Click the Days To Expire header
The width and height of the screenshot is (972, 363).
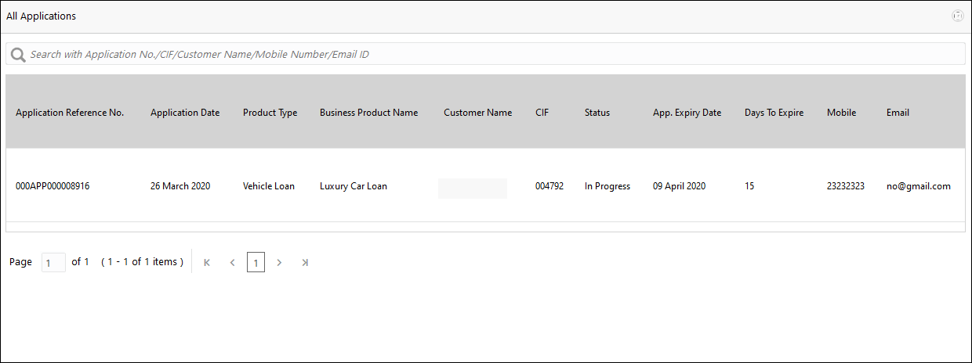774,113
